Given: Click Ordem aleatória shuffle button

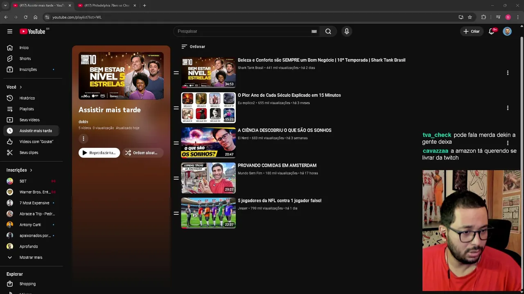Looking at the screenshot, I should click(142, 153).
